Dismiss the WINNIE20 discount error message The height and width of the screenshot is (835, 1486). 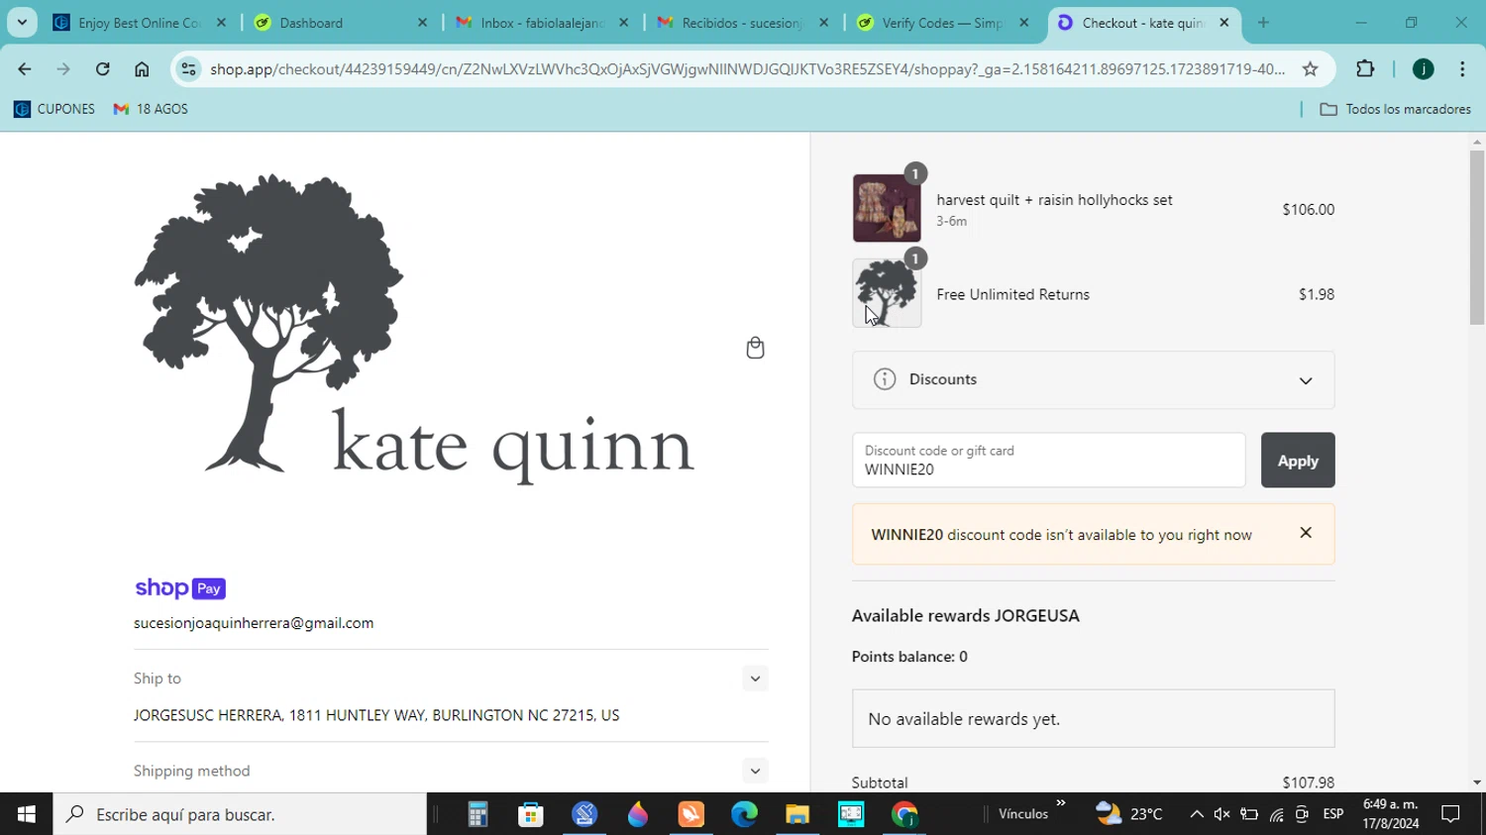1306,533
